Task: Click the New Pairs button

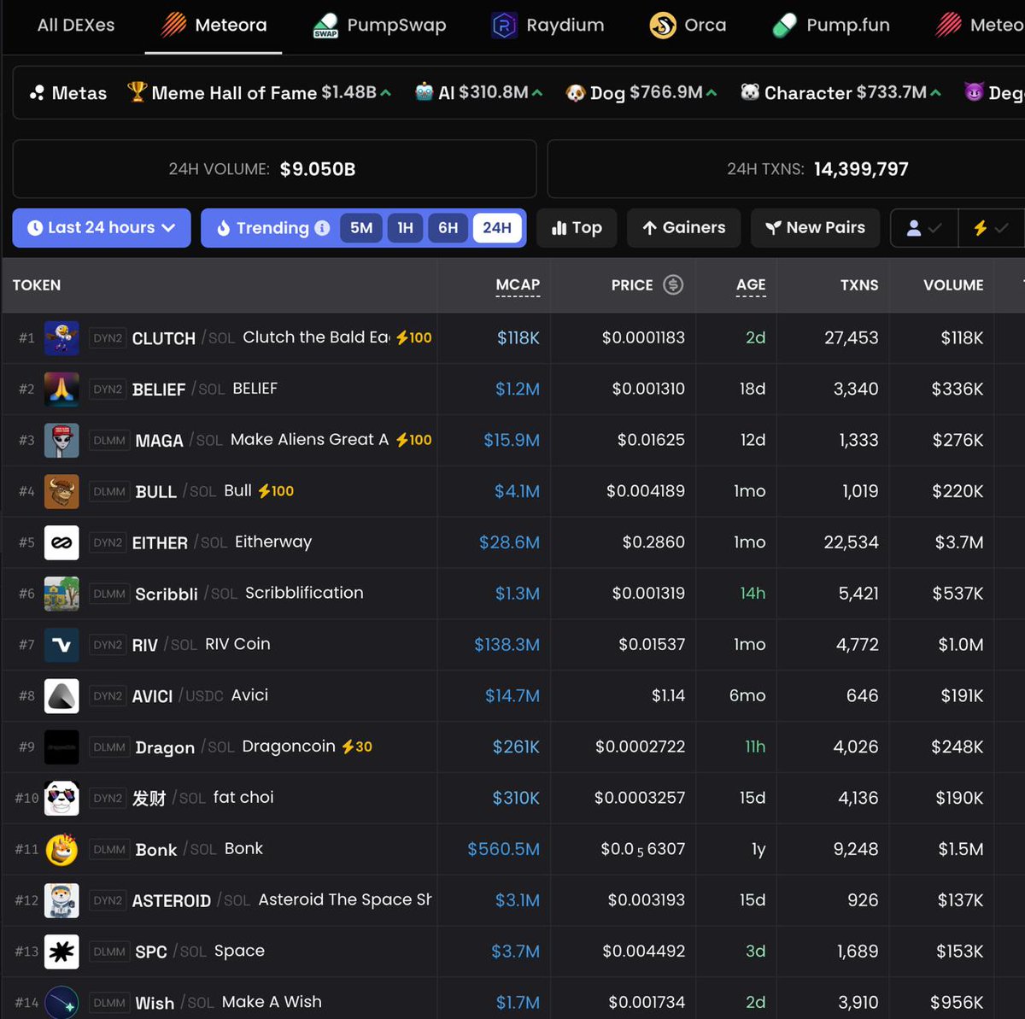Action: click(815, 228)
